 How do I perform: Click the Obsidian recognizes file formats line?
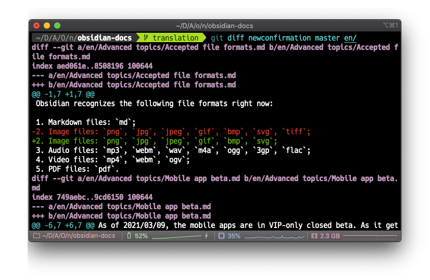(x=155, y=104)
